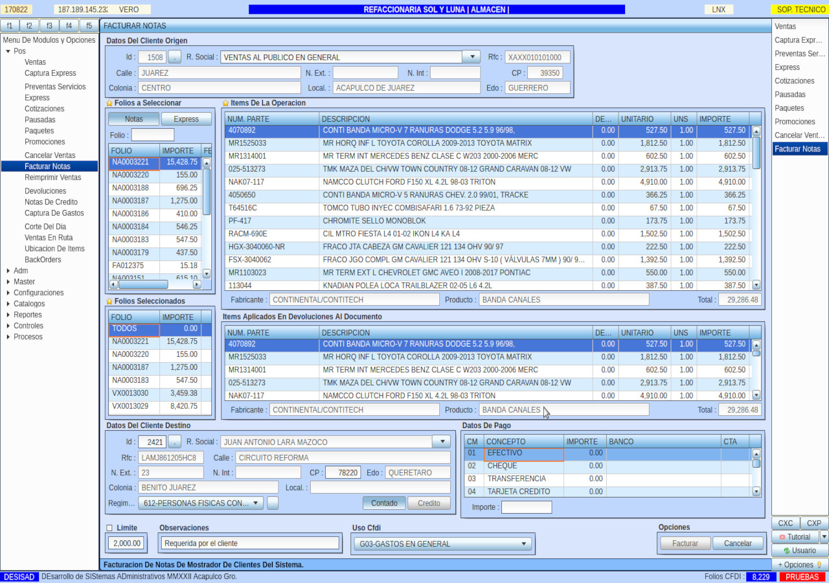The height and width of the screenshot is (583, 829).
Task: Select Credito payment type
Action: (429, 503)
